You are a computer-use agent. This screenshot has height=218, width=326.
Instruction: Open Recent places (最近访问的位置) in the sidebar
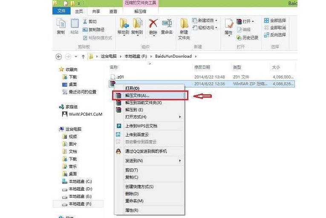coord(79,92)
